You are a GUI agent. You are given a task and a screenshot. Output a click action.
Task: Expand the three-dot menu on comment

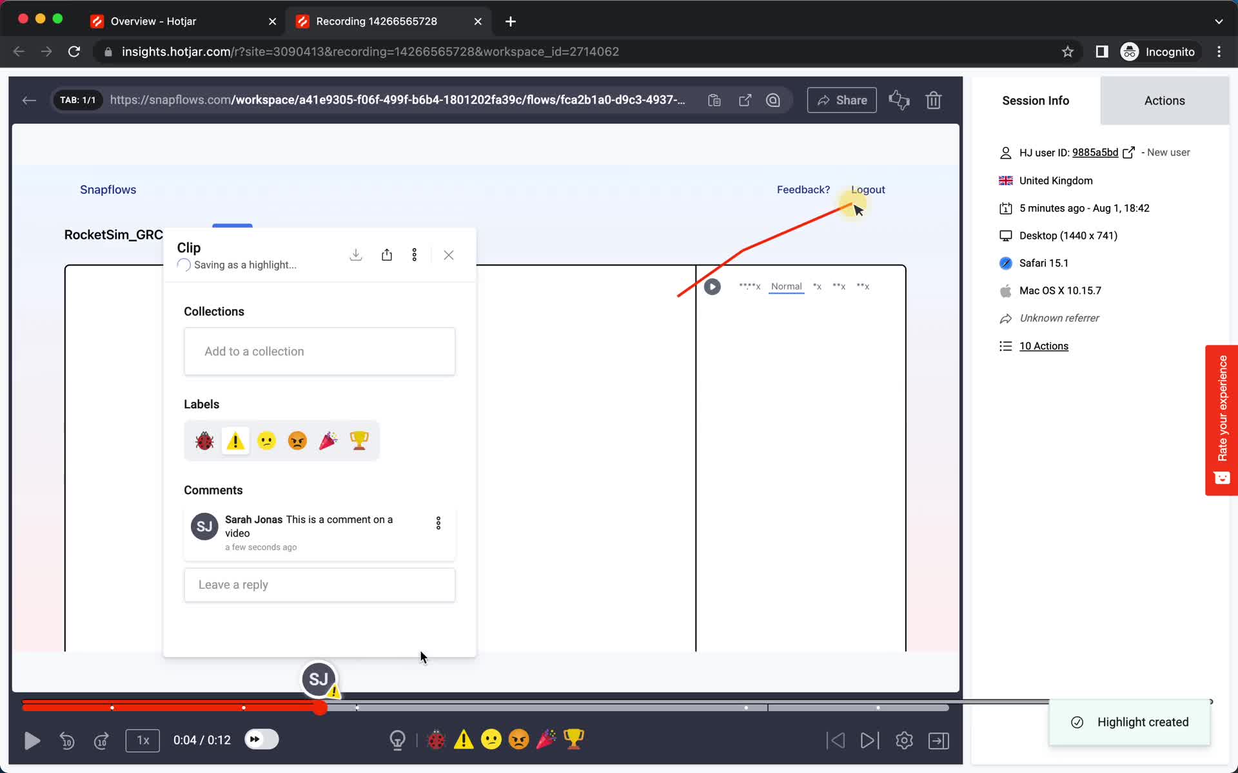coord(438,524)
